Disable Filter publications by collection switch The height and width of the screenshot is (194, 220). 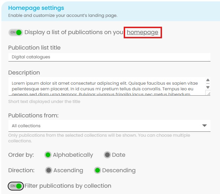pyautogui.click(x=15, y=186)
